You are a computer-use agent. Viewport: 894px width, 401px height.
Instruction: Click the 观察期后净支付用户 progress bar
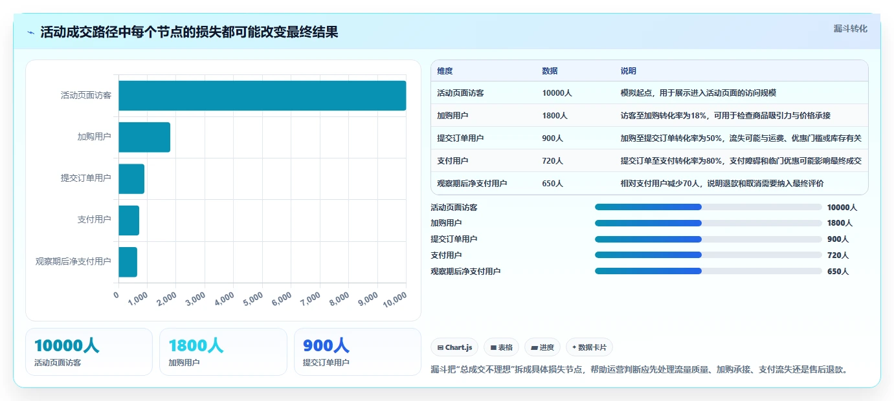pos(708,271)
